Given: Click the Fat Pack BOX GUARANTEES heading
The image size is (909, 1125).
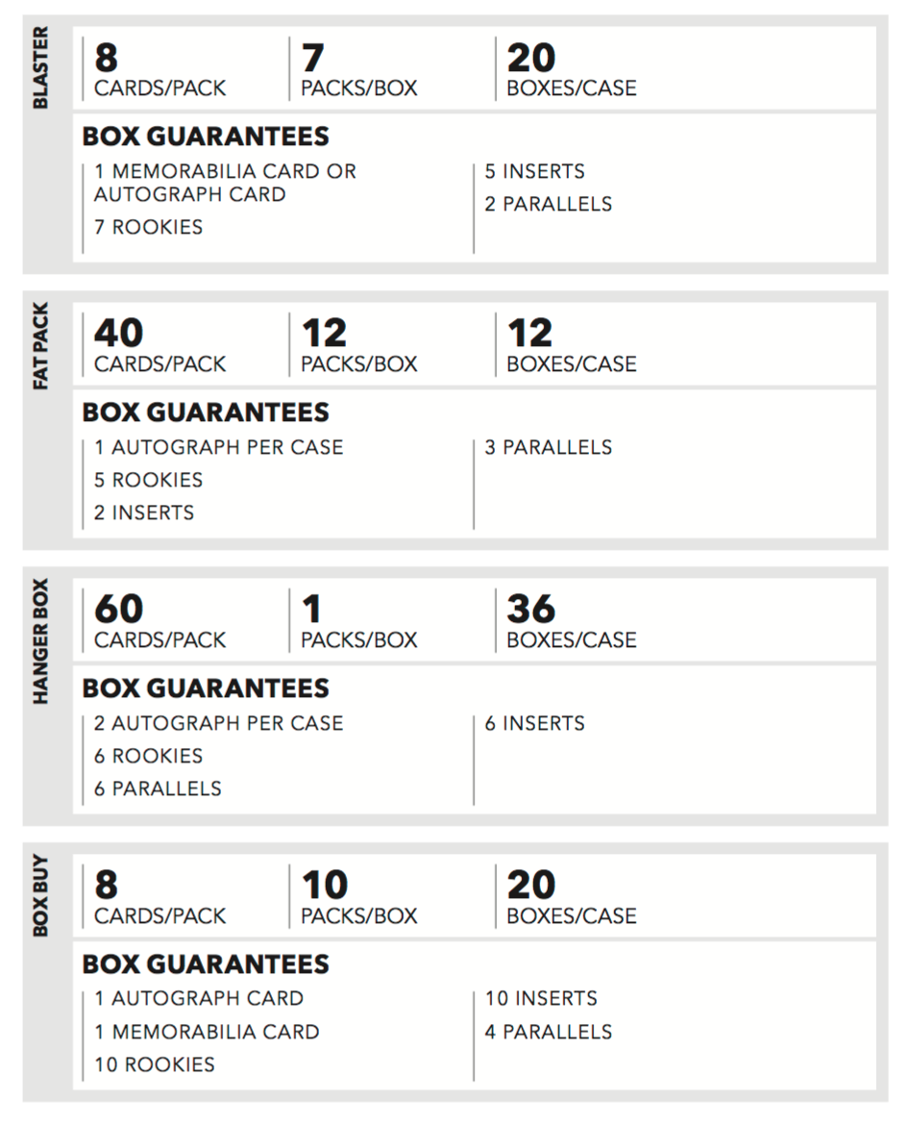Looking at the screenshot, I should point(206,412).
